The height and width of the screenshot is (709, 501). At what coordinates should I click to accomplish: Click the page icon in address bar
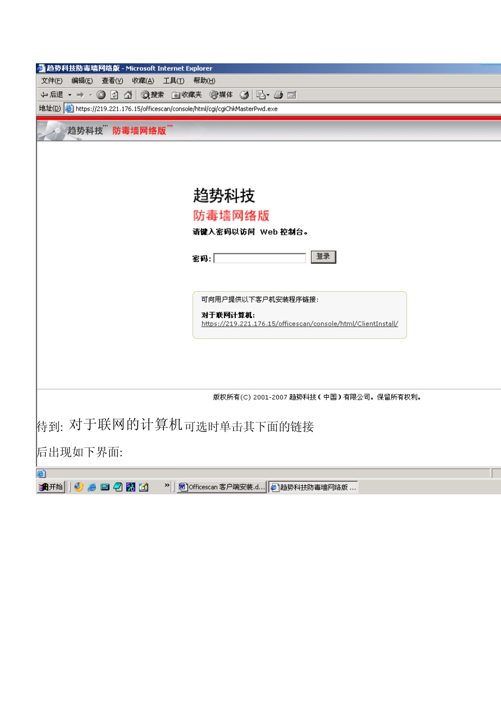coord(69,109)
